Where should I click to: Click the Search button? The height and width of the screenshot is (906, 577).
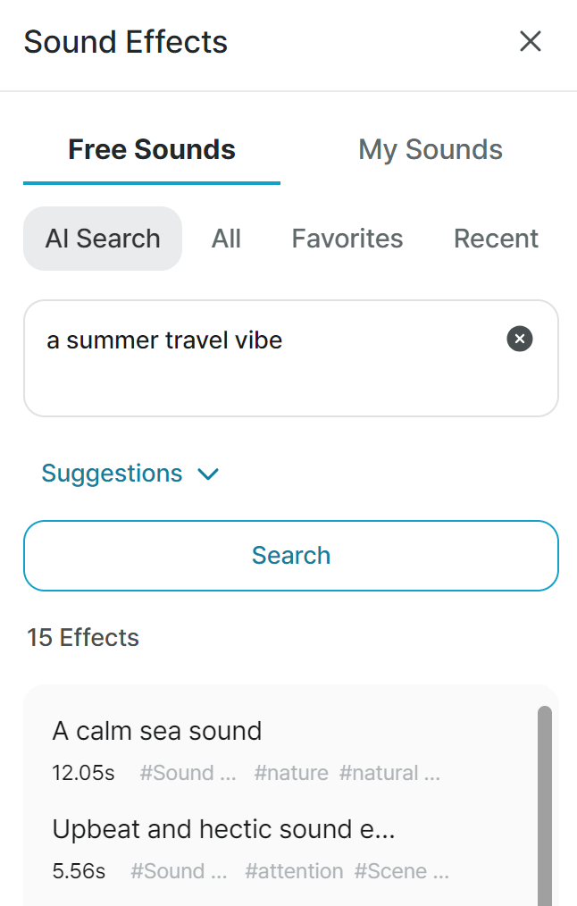coord(291,556)
